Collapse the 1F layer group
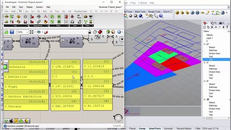 tap(205, 62)
